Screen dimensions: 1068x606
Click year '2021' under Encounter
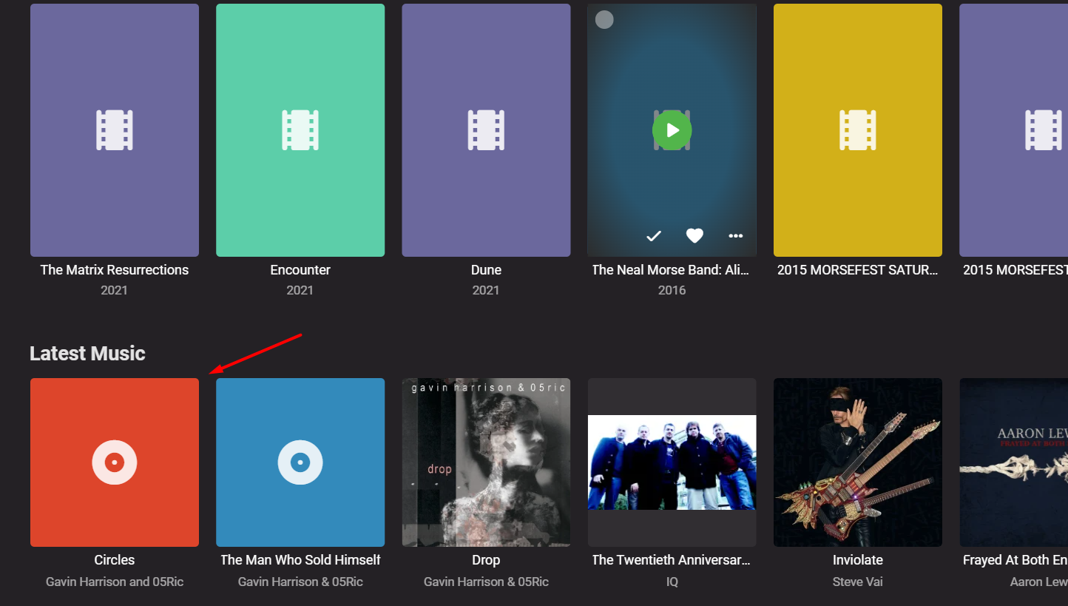(300, 290)
